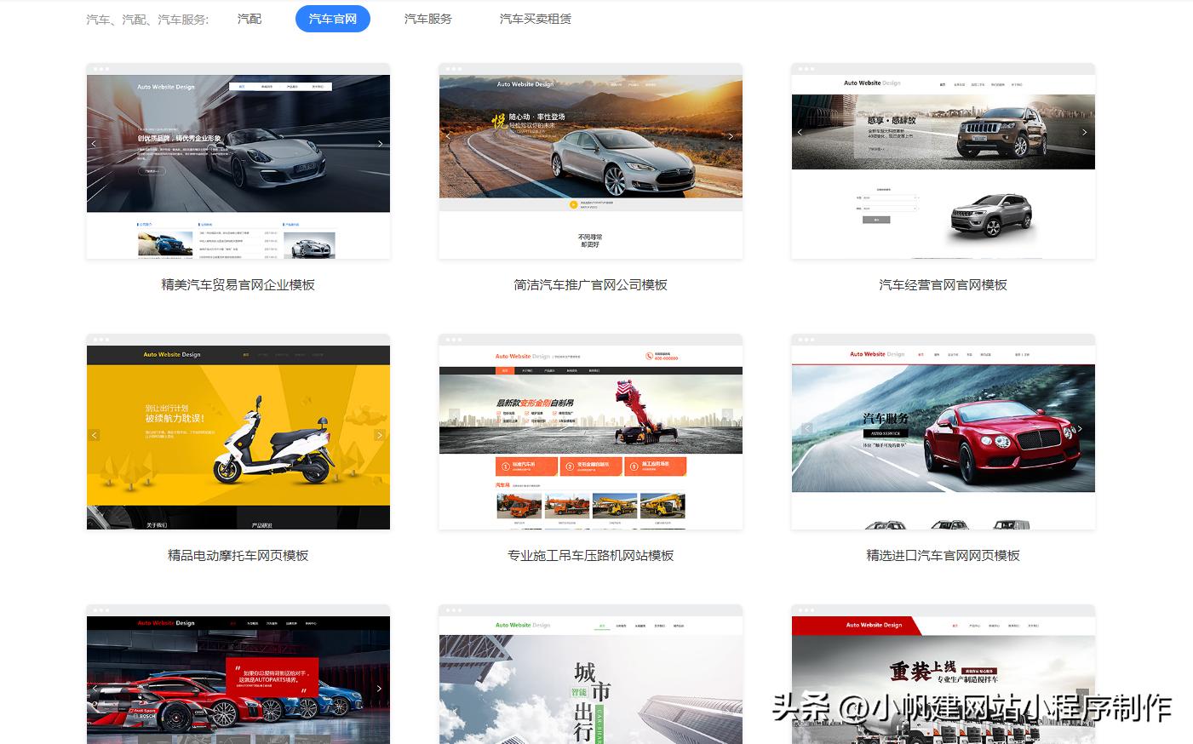
Task: Click previous arrow on 专业施工吊车压路机网站模板 preview
Action: (x=454, y=416)
